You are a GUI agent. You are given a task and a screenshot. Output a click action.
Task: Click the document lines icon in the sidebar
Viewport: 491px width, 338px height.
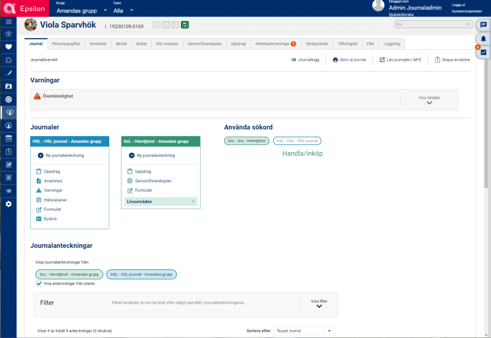[9, 178]
